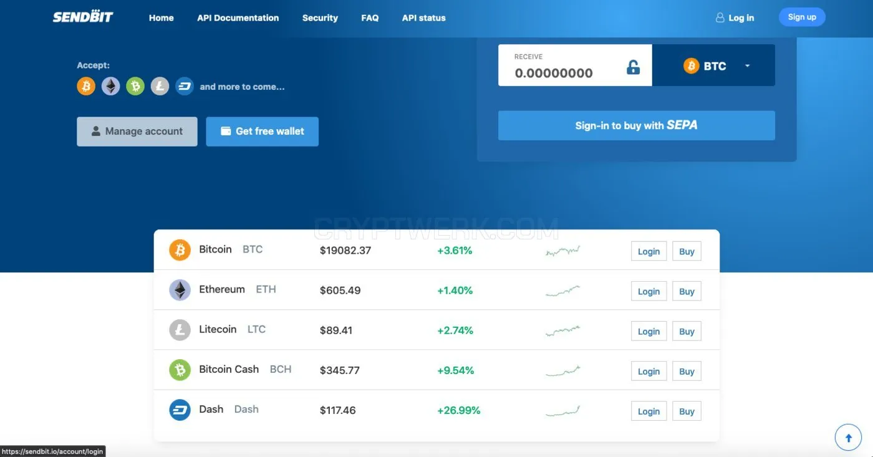Click Buy in the Ethereum row
The image size is (873, 457).
coord(687,291)
